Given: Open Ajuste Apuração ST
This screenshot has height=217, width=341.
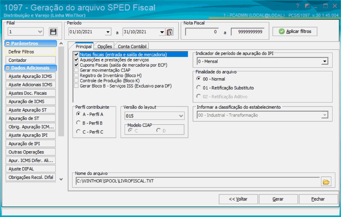Looking at the screenshot, I should 30,110.
